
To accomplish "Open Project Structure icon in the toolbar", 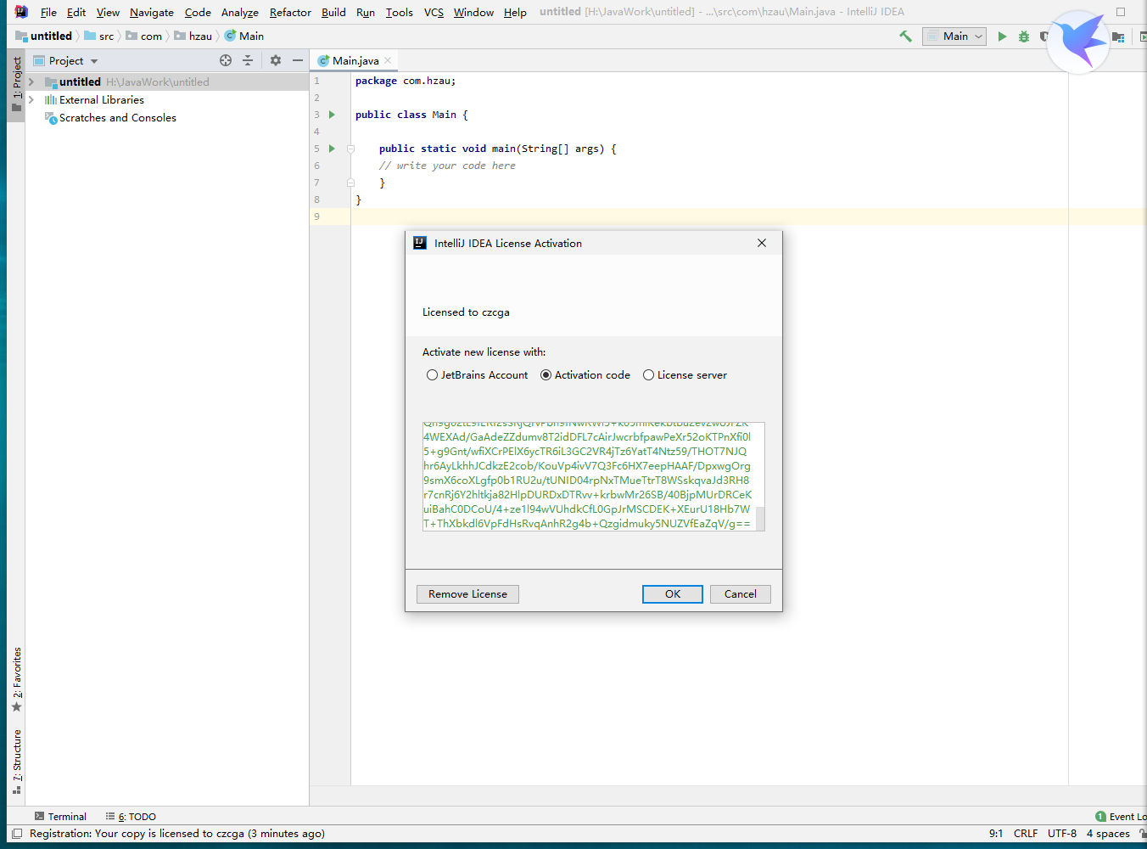I will (1118, 37).
